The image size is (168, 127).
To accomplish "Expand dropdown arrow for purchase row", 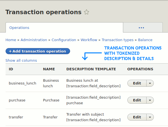I will [x=150, y=100].
